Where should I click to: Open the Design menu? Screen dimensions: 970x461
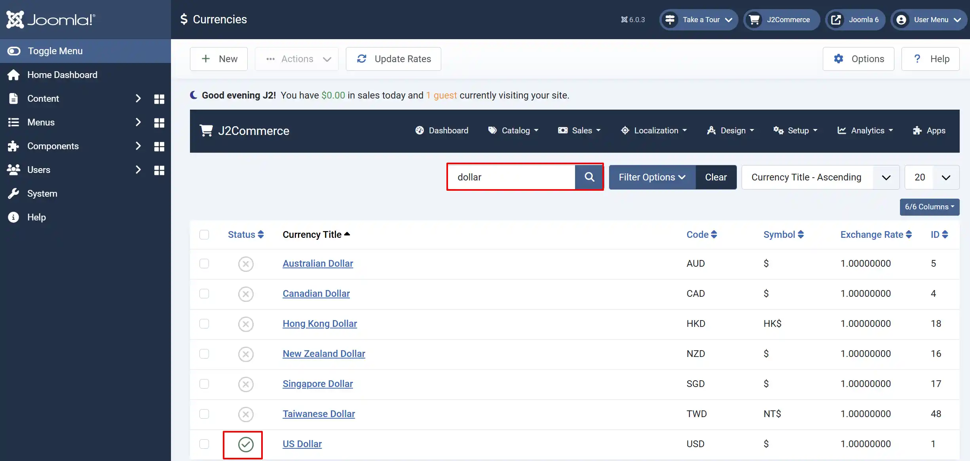click(x=731, y=131)
